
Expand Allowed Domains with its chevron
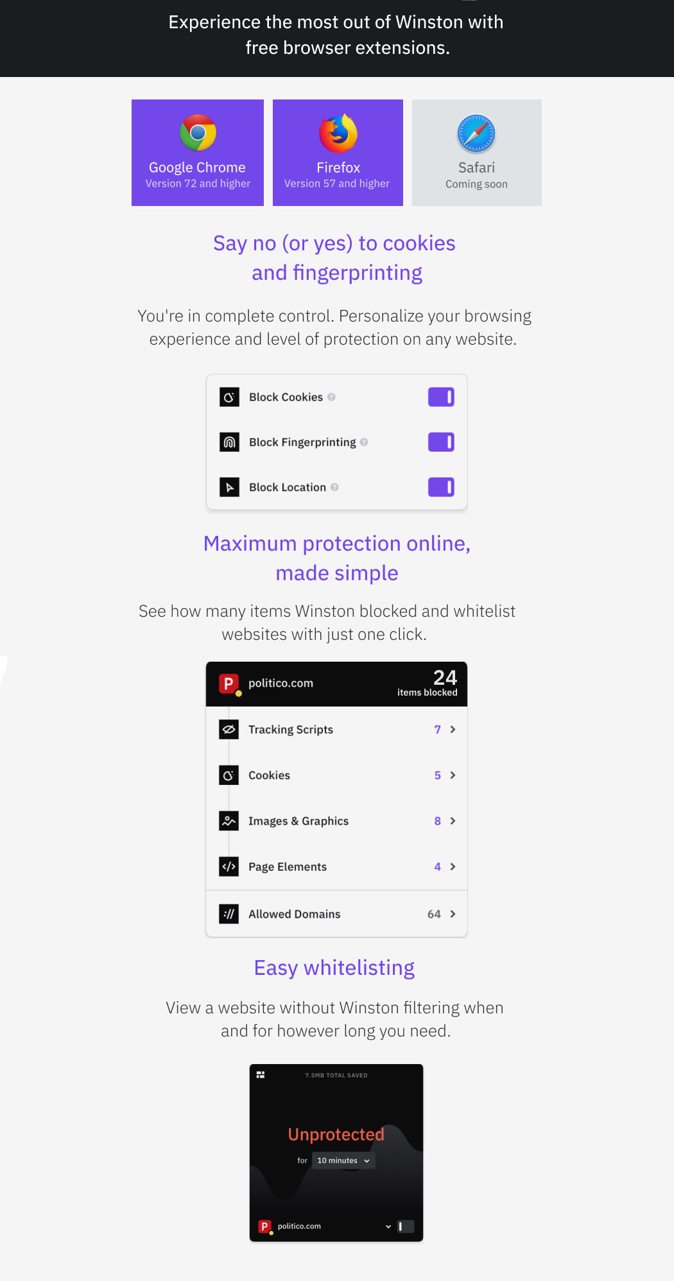point(453,913)
